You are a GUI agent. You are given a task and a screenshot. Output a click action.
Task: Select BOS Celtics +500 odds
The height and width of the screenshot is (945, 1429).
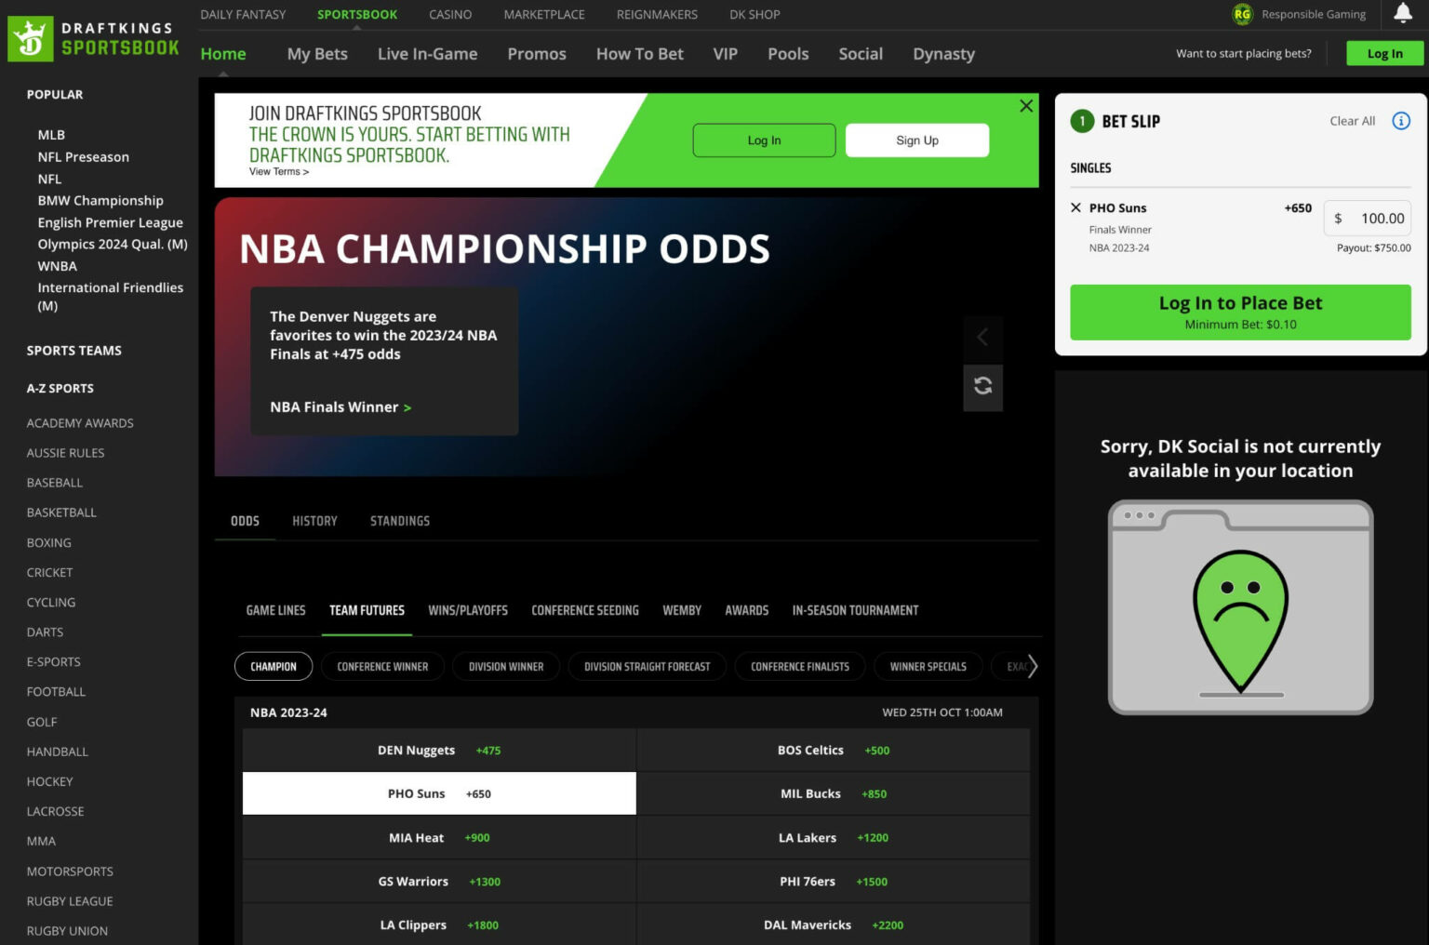(x=834, y=751)
